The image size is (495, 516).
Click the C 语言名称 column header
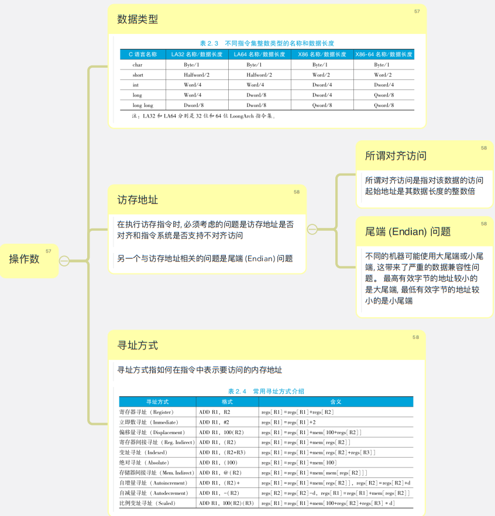pos(143,54)
